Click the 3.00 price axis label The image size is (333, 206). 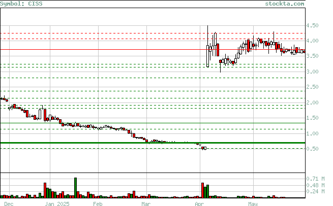coord(312,72)
